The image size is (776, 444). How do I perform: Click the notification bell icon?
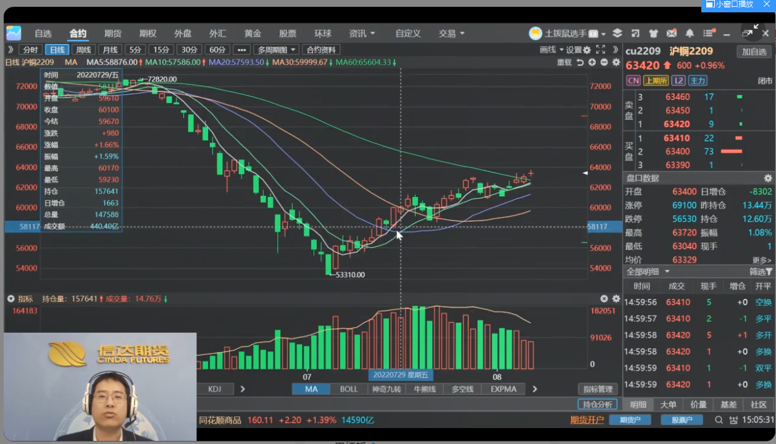point(689,33)
